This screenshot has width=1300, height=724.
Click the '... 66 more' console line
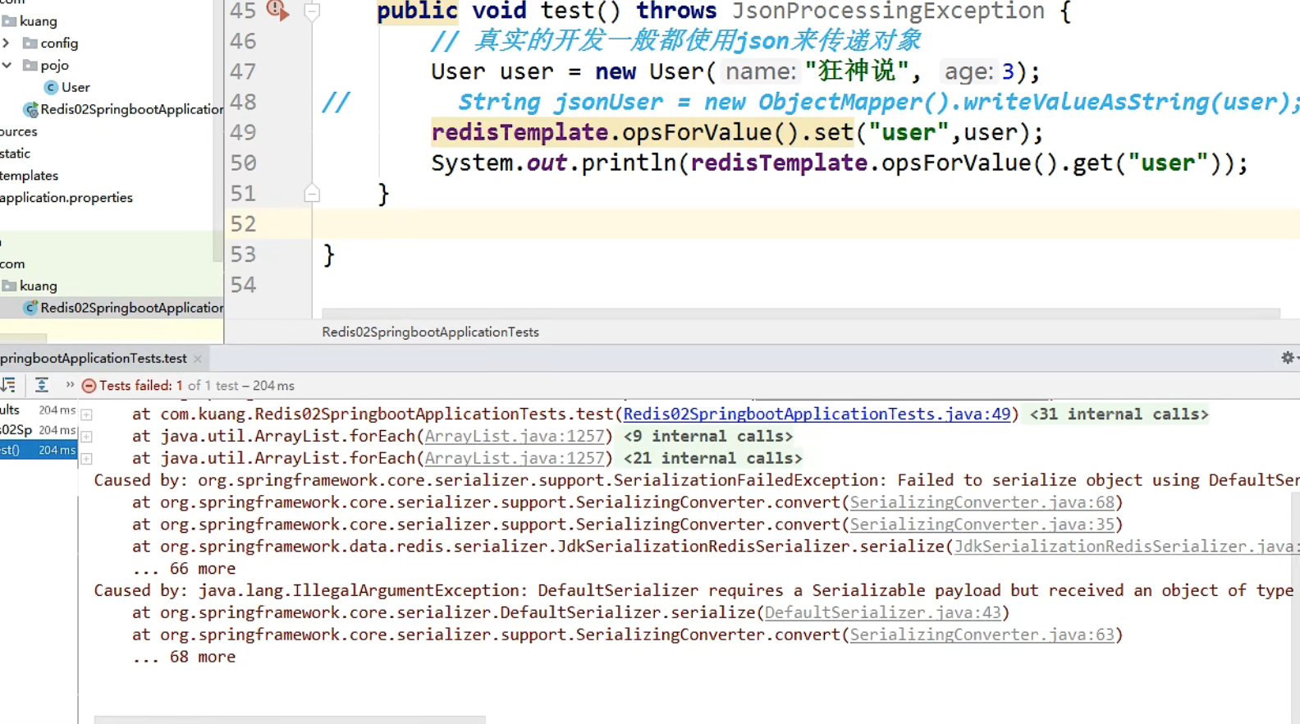tap(184, 568)
